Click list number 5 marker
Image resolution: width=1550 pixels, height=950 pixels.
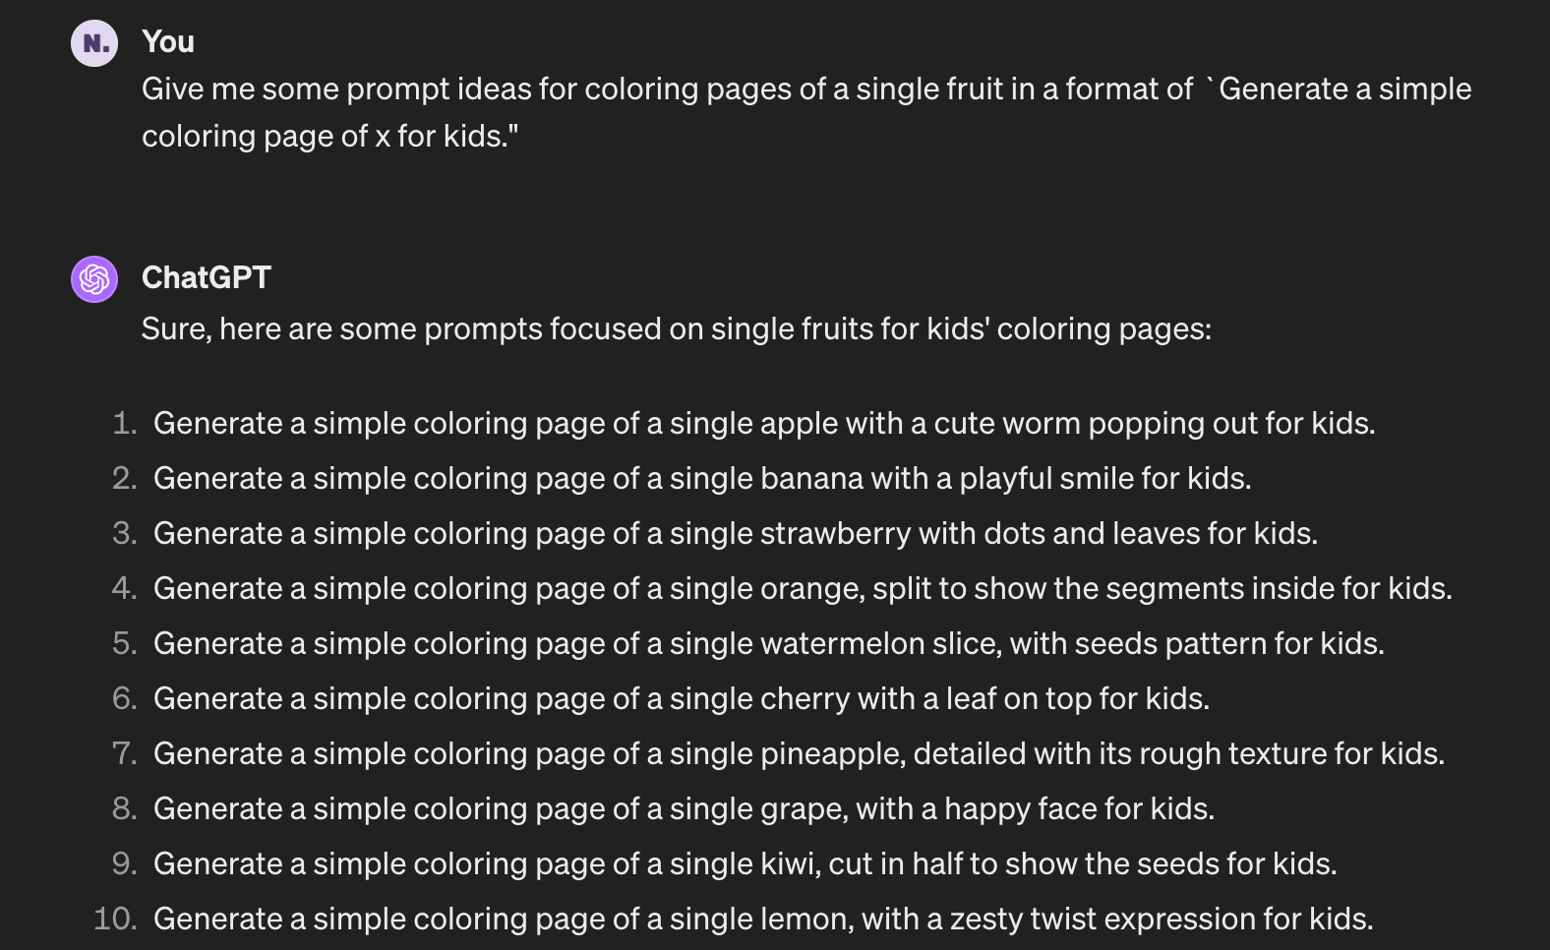click(x=125, y=643)
